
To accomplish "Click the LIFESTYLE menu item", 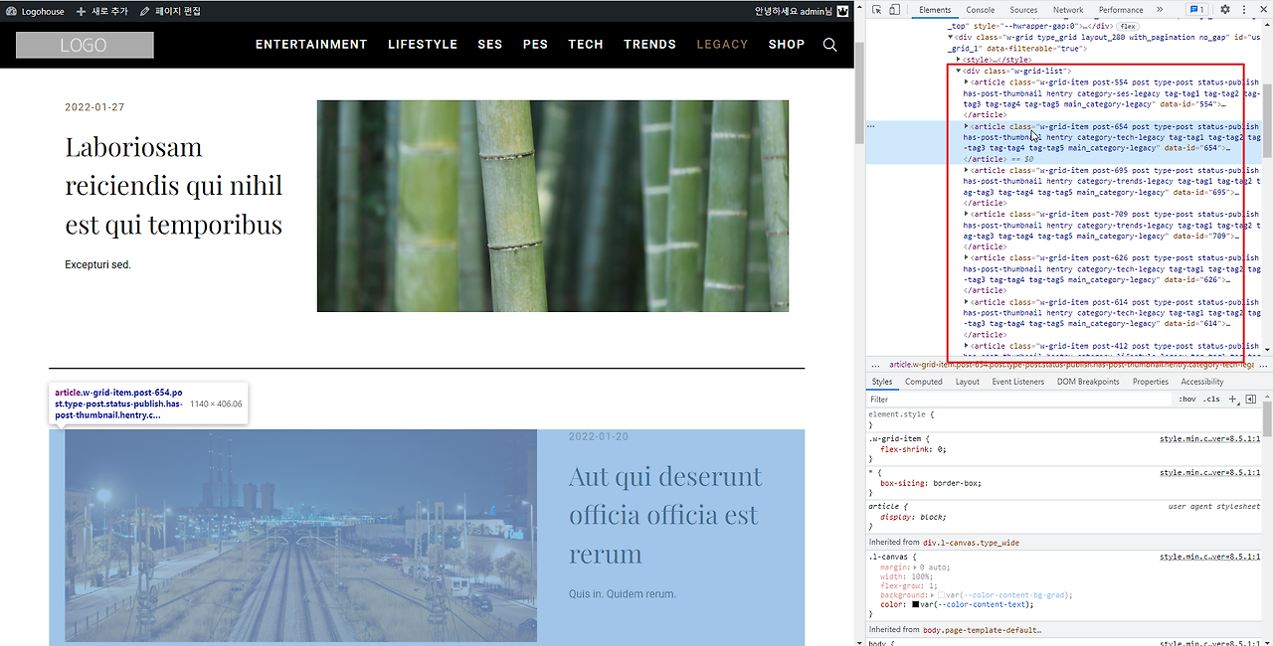I will [423, 44].
